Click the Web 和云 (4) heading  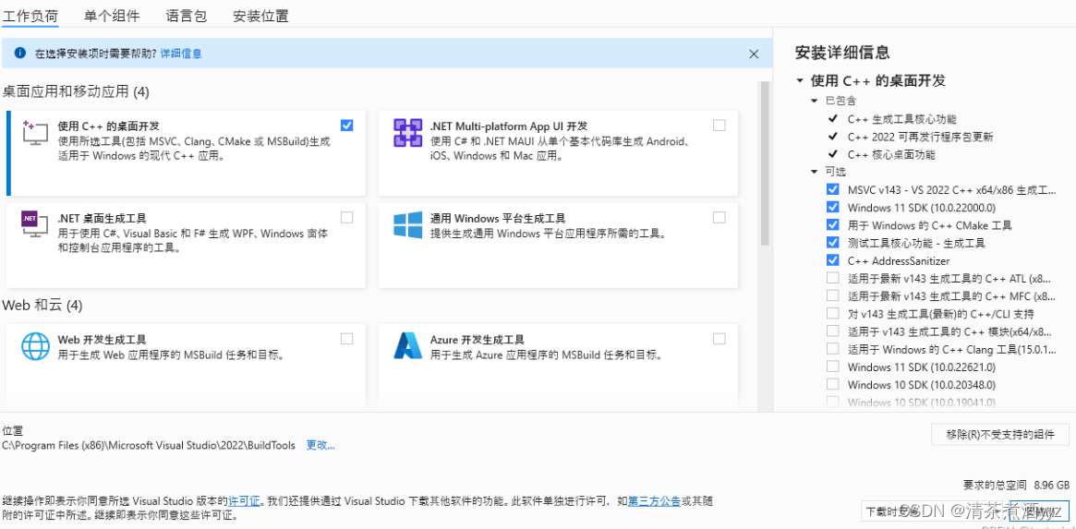click(x=42, y=305)
